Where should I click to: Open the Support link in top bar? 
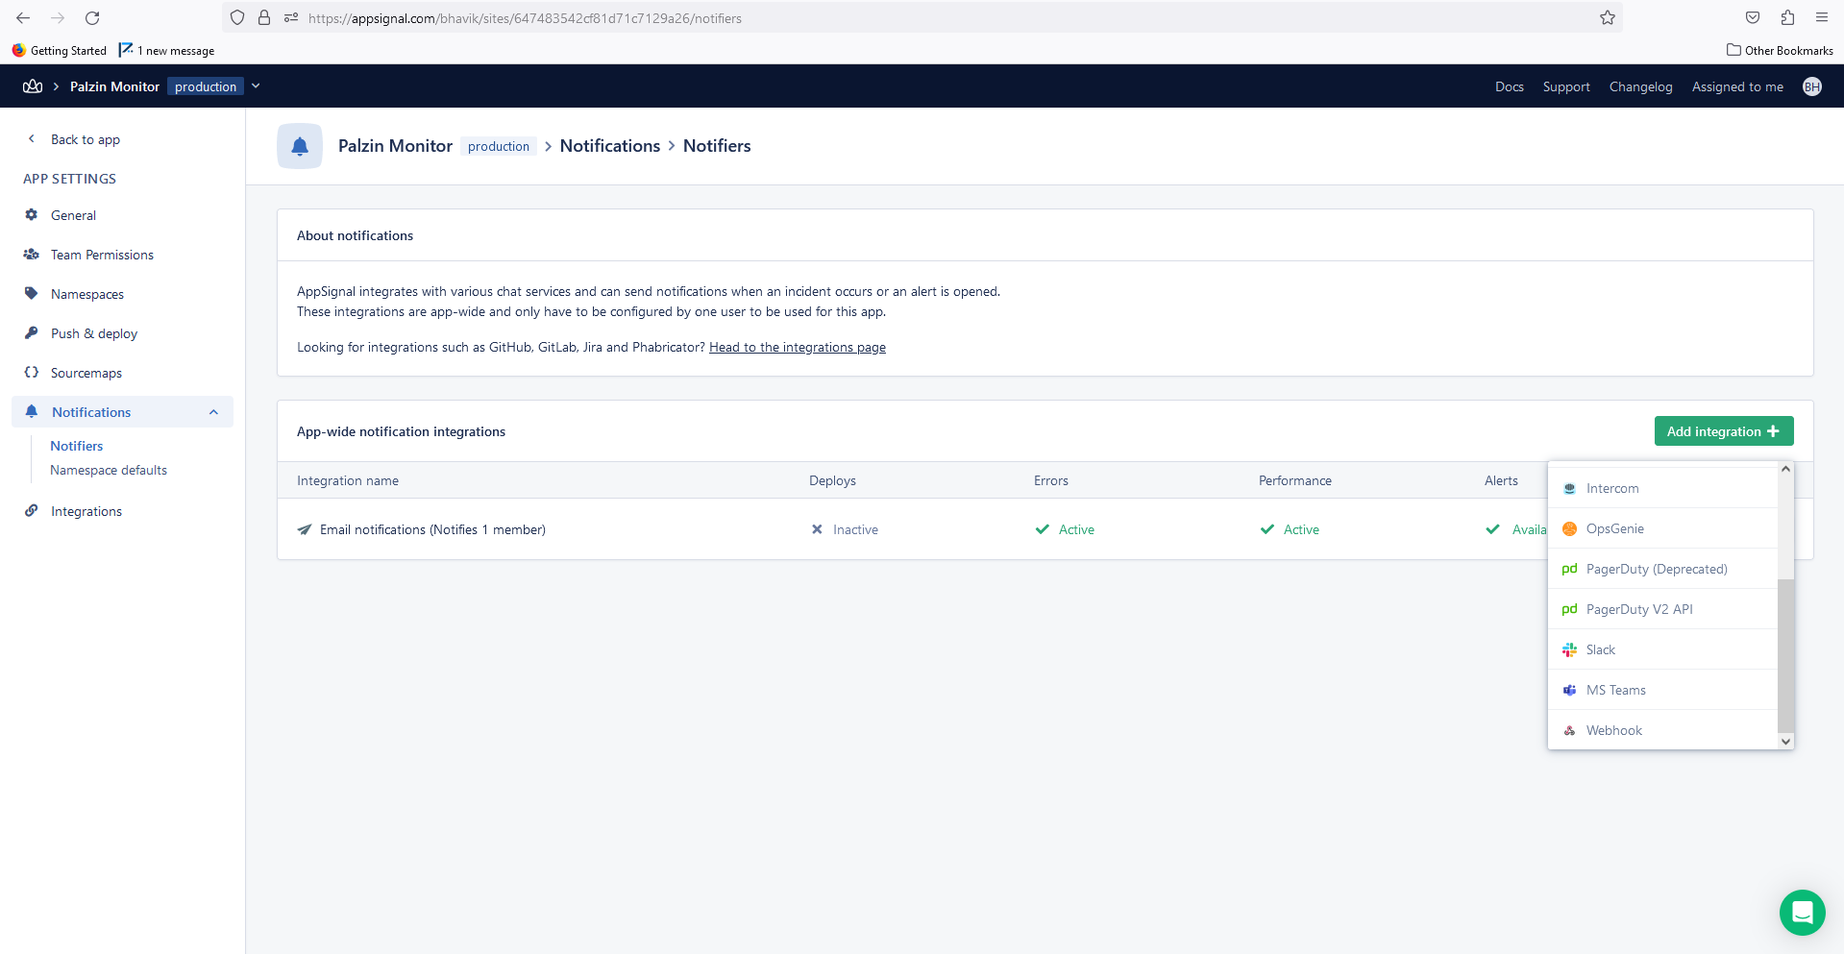pyautogui.click(x=1566, y=86)
